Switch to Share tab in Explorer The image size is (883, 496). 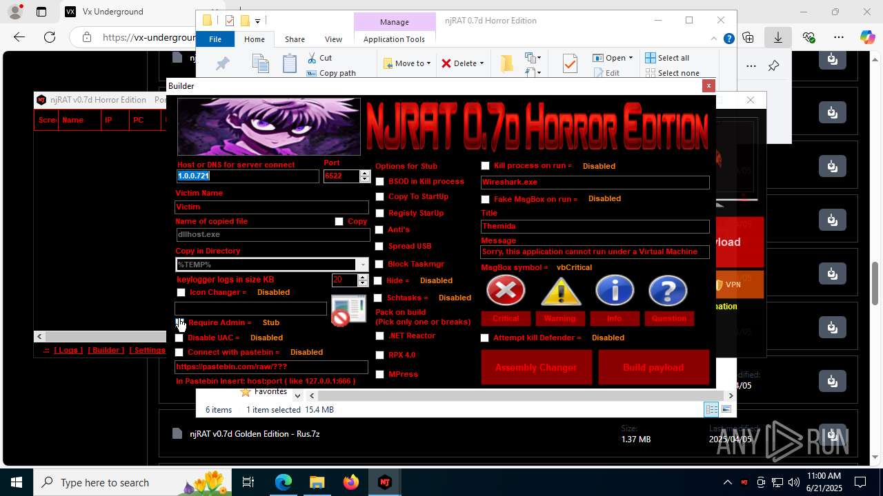pos(295,39)
